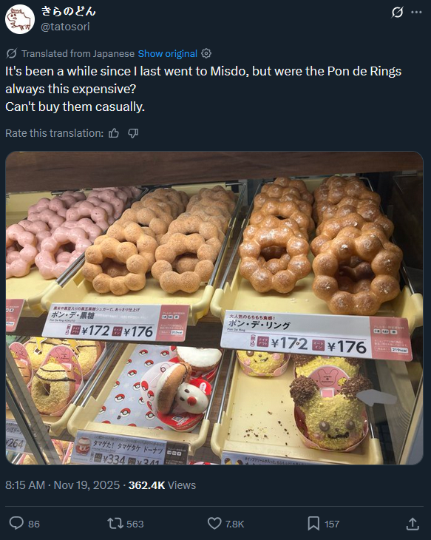Click the @tatosori handle
431x540 pixels.
(x=65, y=27)
